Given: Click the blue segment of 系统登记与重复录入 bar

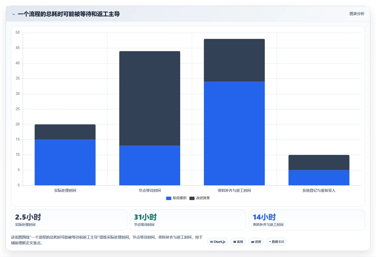Looking at the screenshot, I should click(x=319, y=178).
